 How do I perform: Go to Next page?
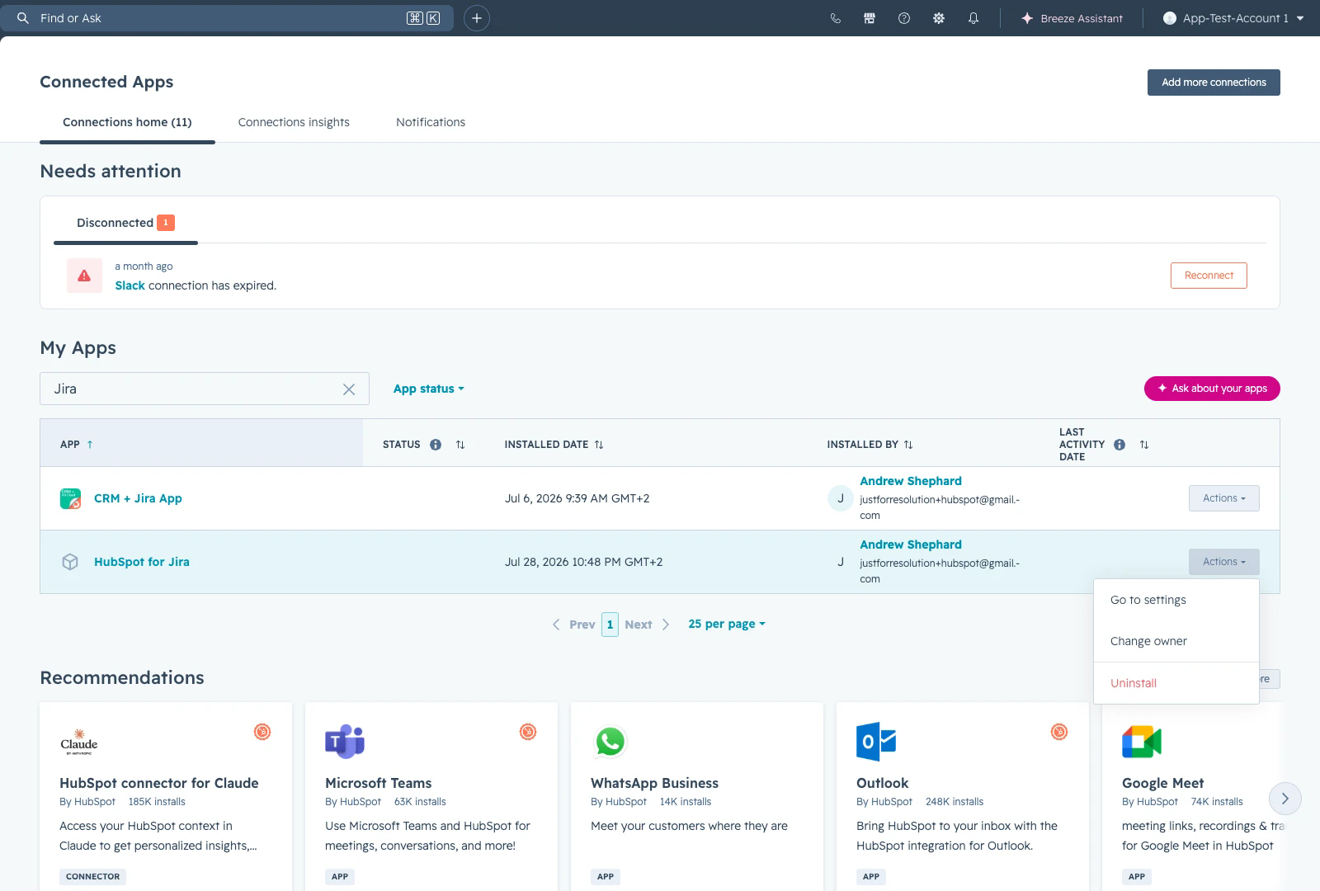[x=648, y=625]
